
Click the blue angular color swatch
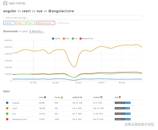pyautogui.click(x=7, y=103)
